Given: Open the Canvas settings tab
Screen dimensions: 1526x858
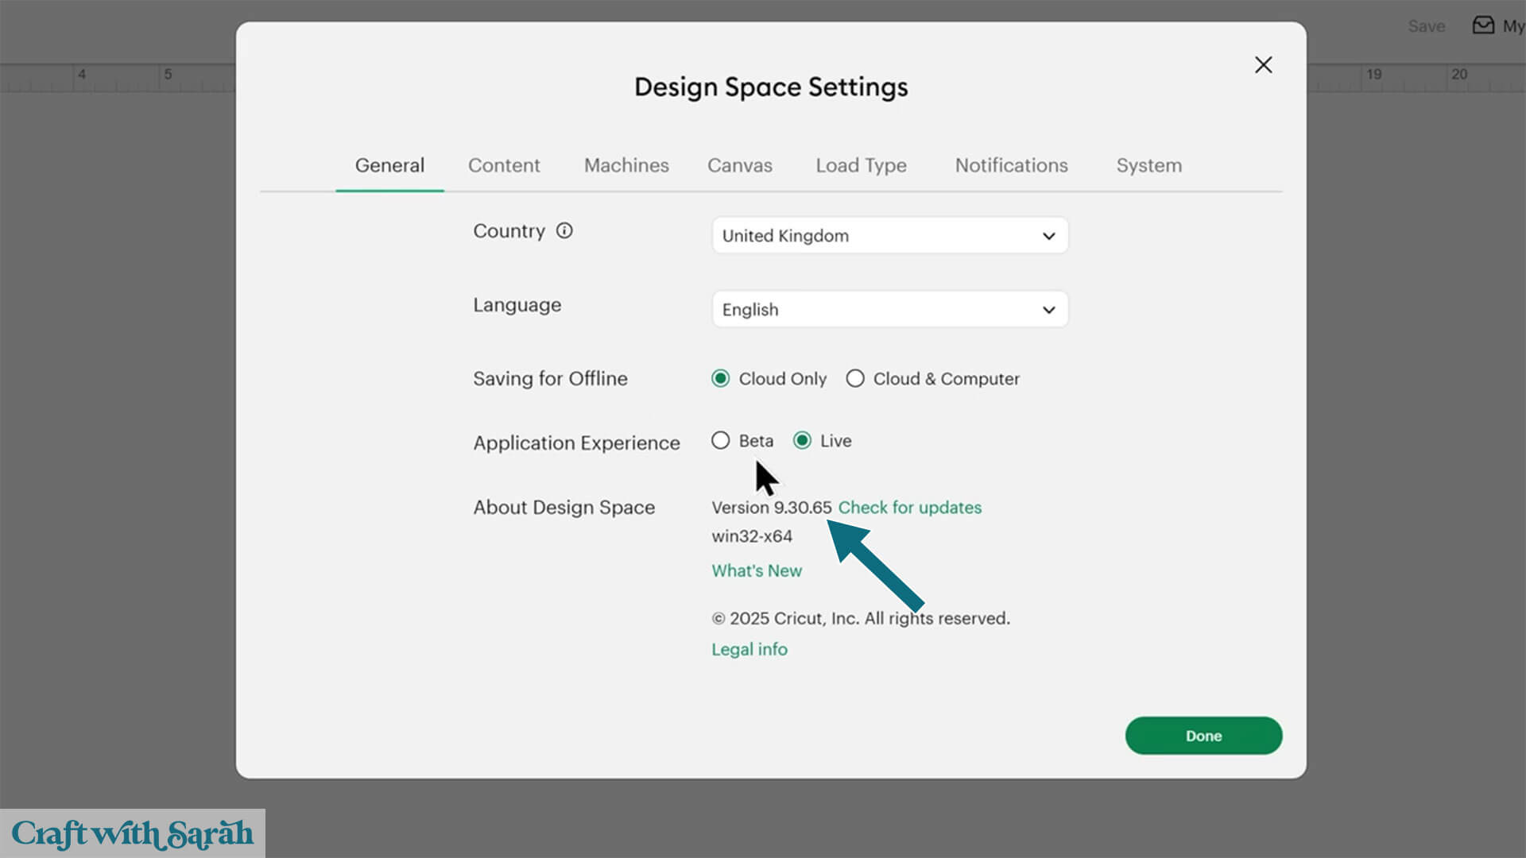Looking at the screenshot, I should pos(739,165).
